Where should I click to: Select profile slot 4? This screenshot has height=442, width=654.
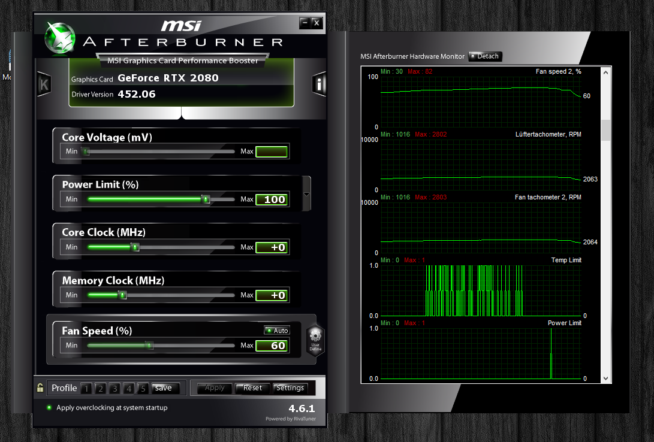pyautogui.click(x=129, y=388)
